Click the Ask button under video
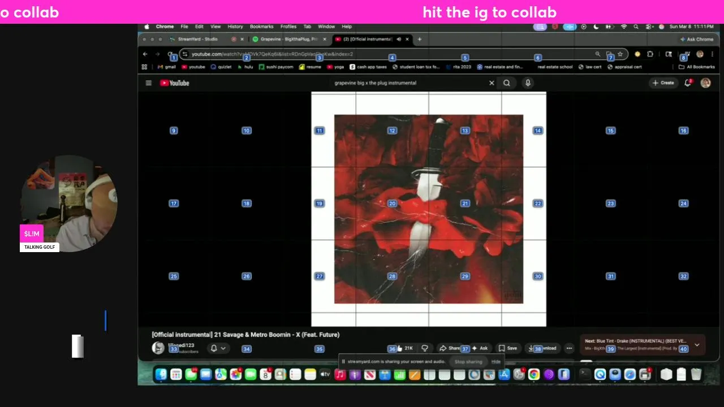Viewport: 724px width, 407px height. 480,348
